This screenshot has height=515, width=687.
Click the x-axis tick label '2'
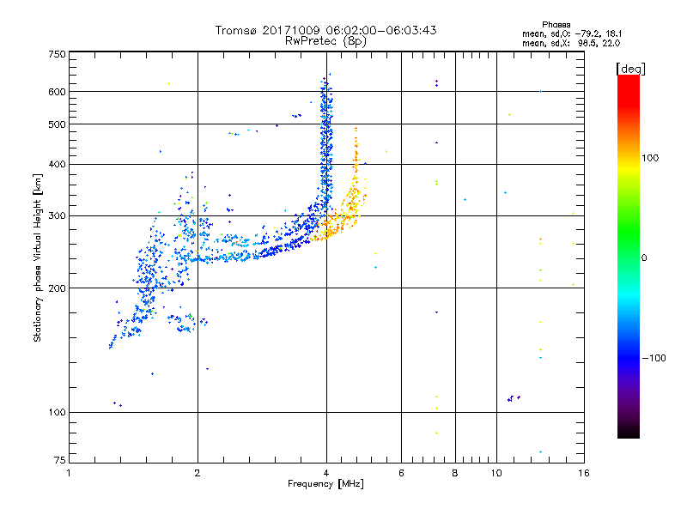pos(198,473)
